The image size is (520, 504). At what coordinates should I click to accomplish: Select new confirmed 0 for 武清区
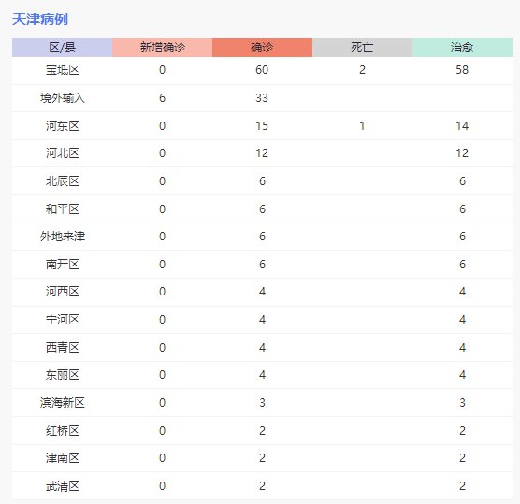pos(162,486)
